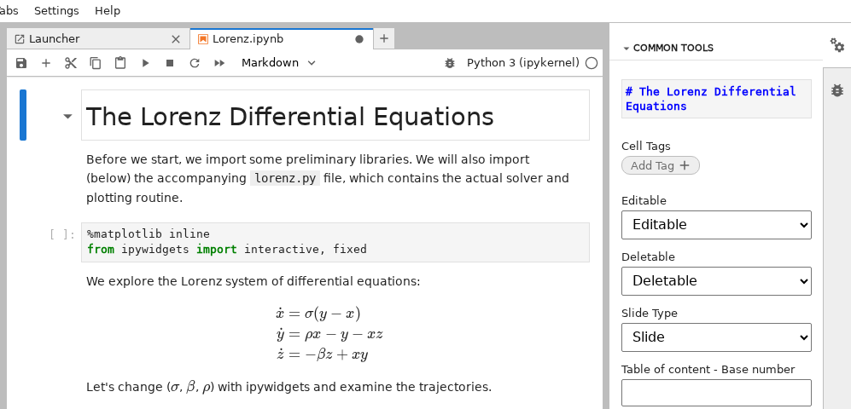851x409 pixels.
Task: Restart the kernel with the circular arrow
Action: click(x=195, y=63)
